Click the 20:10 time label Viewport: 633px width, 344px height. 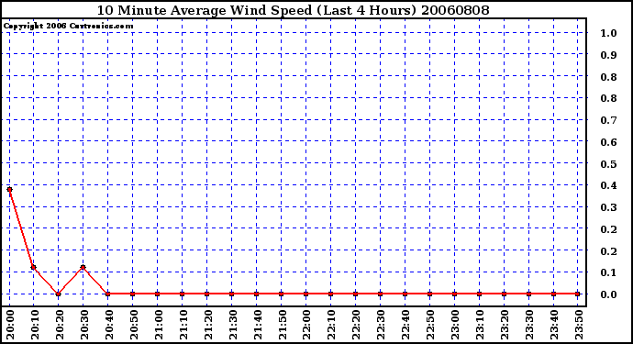(35, 325)
